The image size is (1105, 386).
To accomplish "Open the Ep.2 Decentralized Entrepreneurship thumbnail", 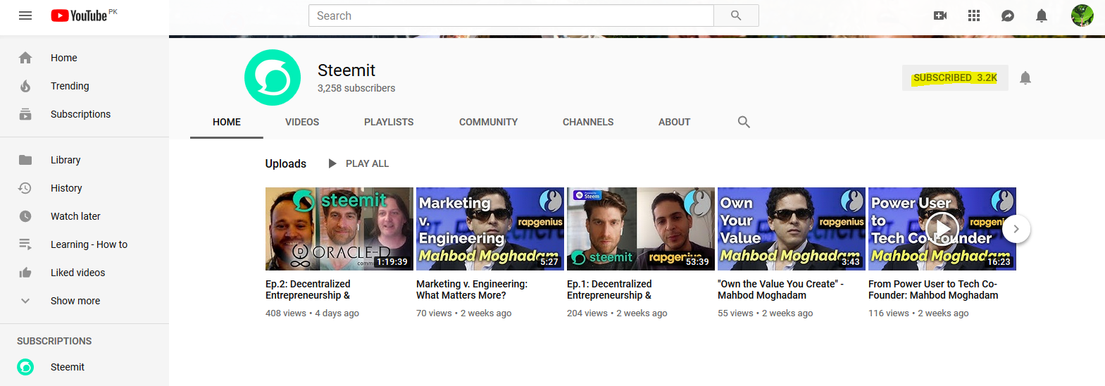I will [x=339, y=229].
